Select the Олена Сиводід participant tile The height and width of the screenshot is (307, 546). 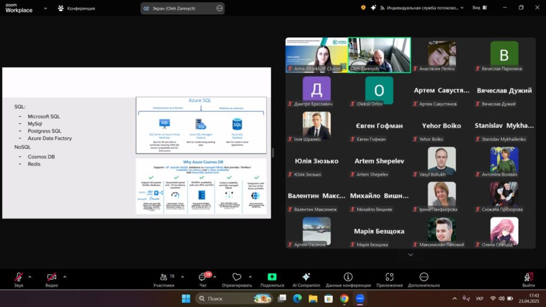point(504,231)
